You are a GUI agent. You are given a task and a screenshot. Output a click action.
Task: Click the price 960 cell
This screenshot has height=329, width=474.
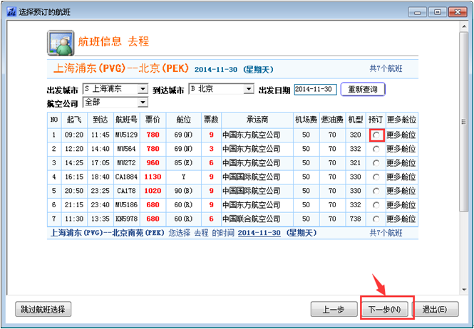153,163
